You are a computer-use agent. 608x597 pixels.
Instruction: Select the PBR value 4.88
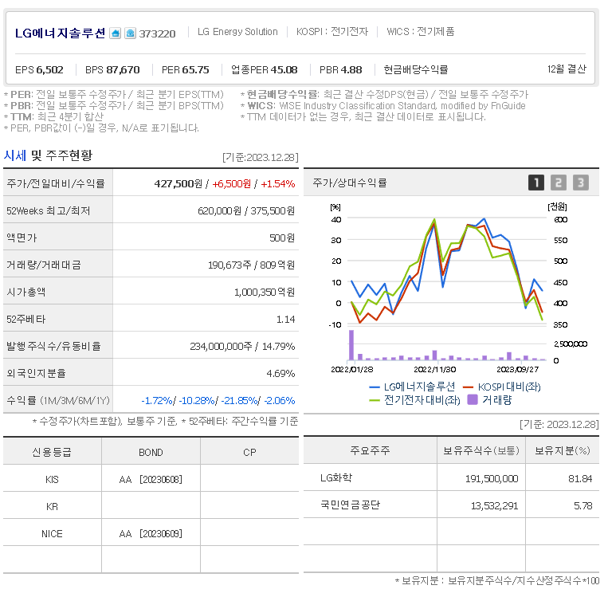[351, 70]
